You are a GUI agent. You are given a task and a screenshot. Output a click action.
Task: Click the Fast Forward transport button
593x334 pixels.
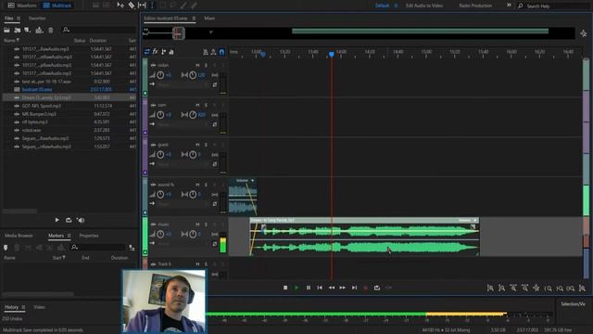tap(343, 288)
